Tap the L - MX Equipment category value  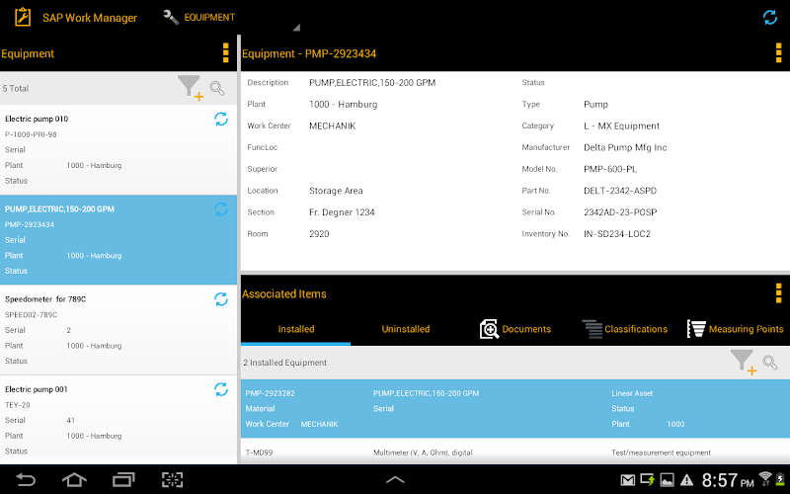[x=622, y=126]
